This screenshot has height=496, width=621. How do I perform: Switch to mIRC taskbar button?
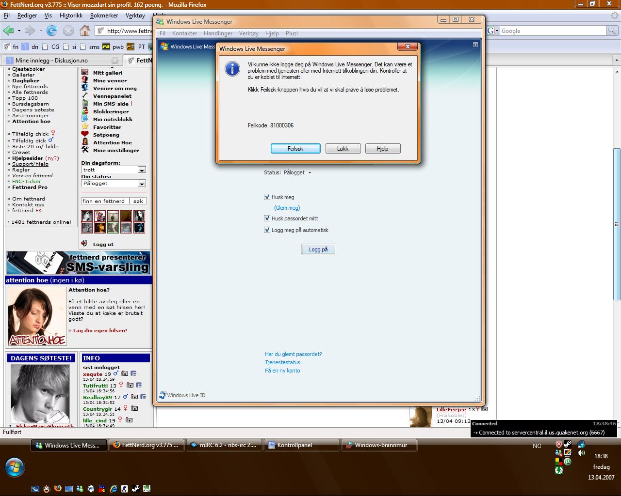224,445
